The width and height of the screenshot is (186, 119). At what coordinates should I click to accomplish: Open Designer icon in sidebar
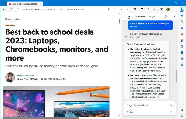click(x=182, y=59)
